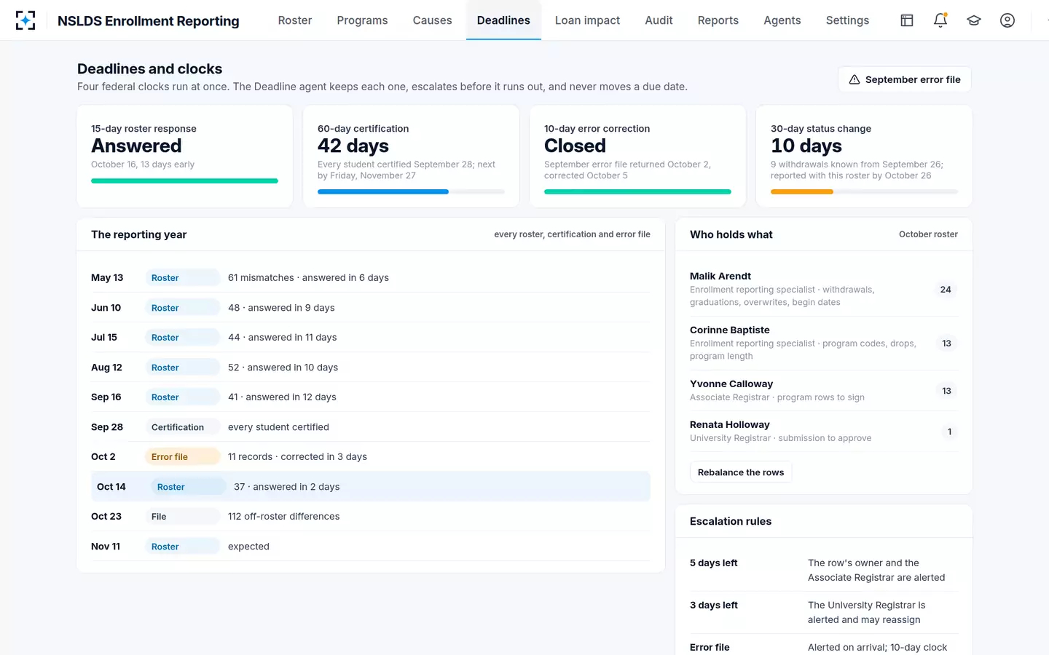Viewport: 1049px width, 655px height.
Task: Click the graduation cap icon
Action: coord(974,20)
